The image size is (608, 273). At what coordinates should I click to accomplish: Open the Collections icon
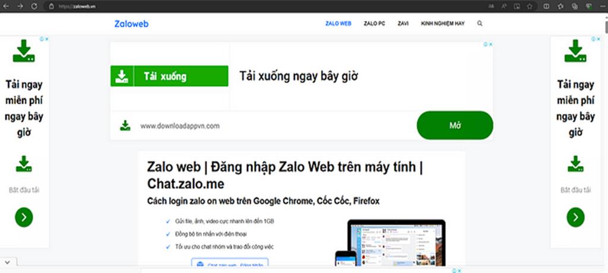coord(575,6)
